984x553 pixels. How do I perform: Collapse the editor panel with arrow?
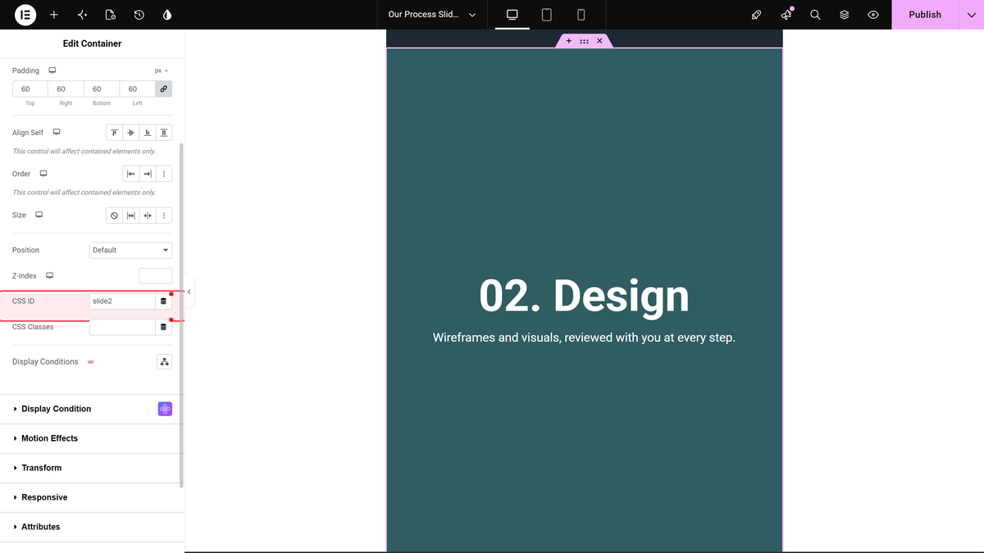(189, 292)
